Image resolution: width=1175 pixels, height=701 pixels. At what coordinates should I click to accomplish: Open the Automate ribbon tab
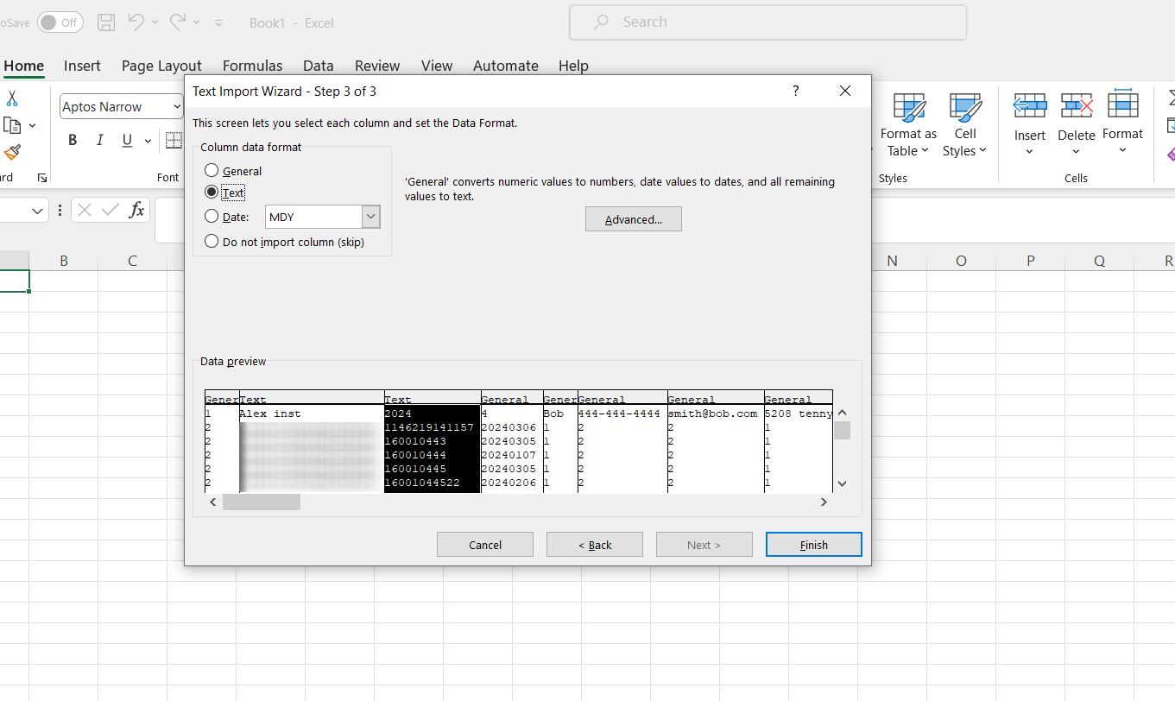pyautogui.click(x=506, y=66)
